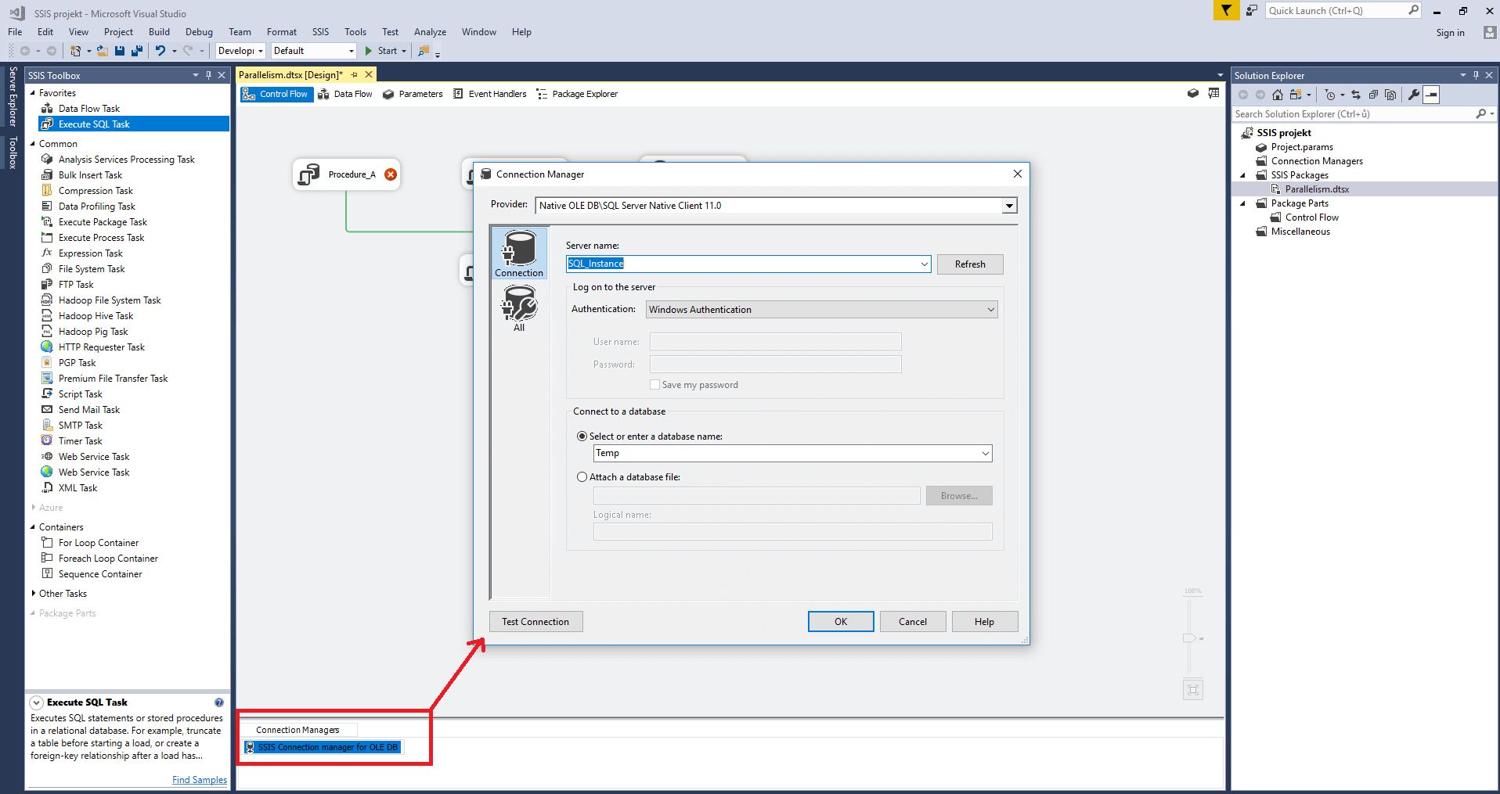1500x794 pixels.
Task: Click the zoom fit-to-window icon on canvas
Action: pyautogui.click(x=1192, y=690)
